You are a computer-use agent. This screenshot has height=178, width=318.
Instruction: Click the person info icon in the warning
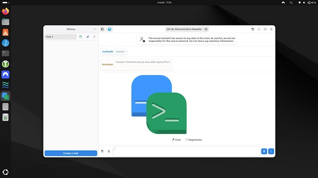142,40
